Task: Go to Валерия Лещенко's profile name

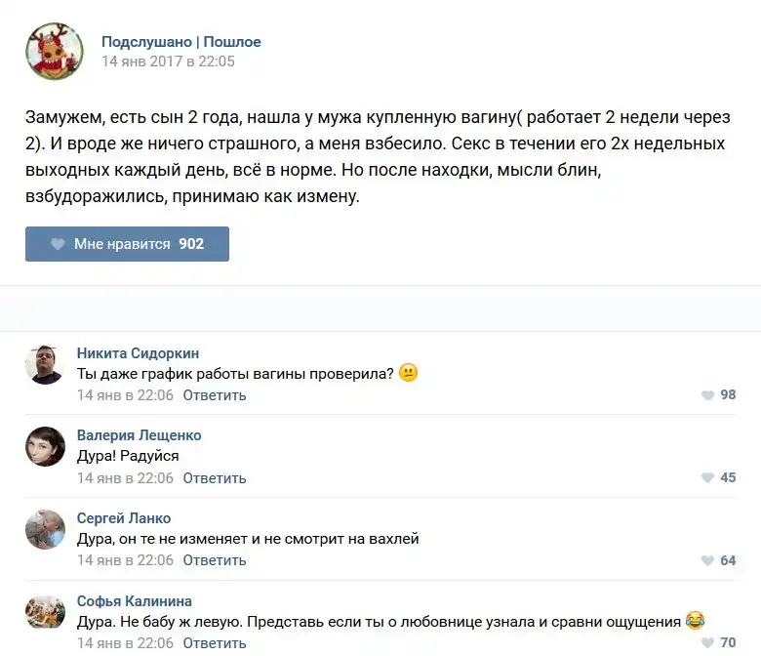Action: coord(139,435)
